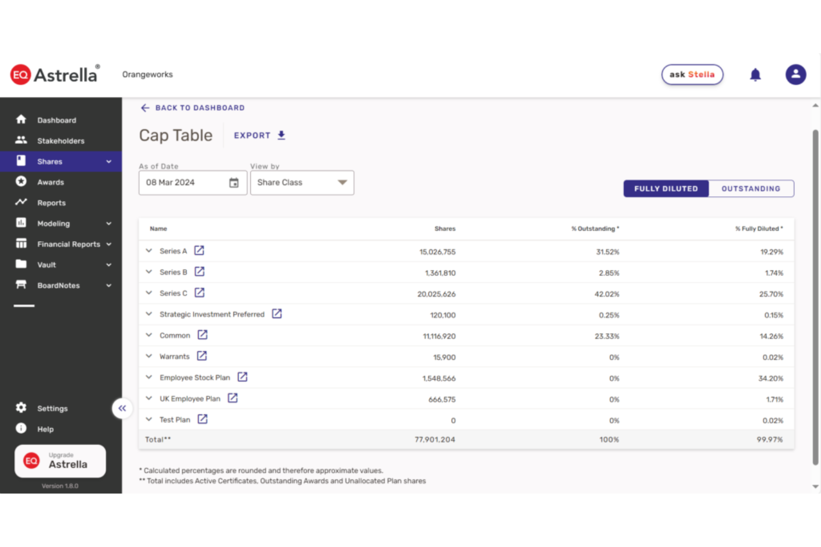Click the export download arrow icon
The image size is (821, 547).
click(x=281, y=135)
